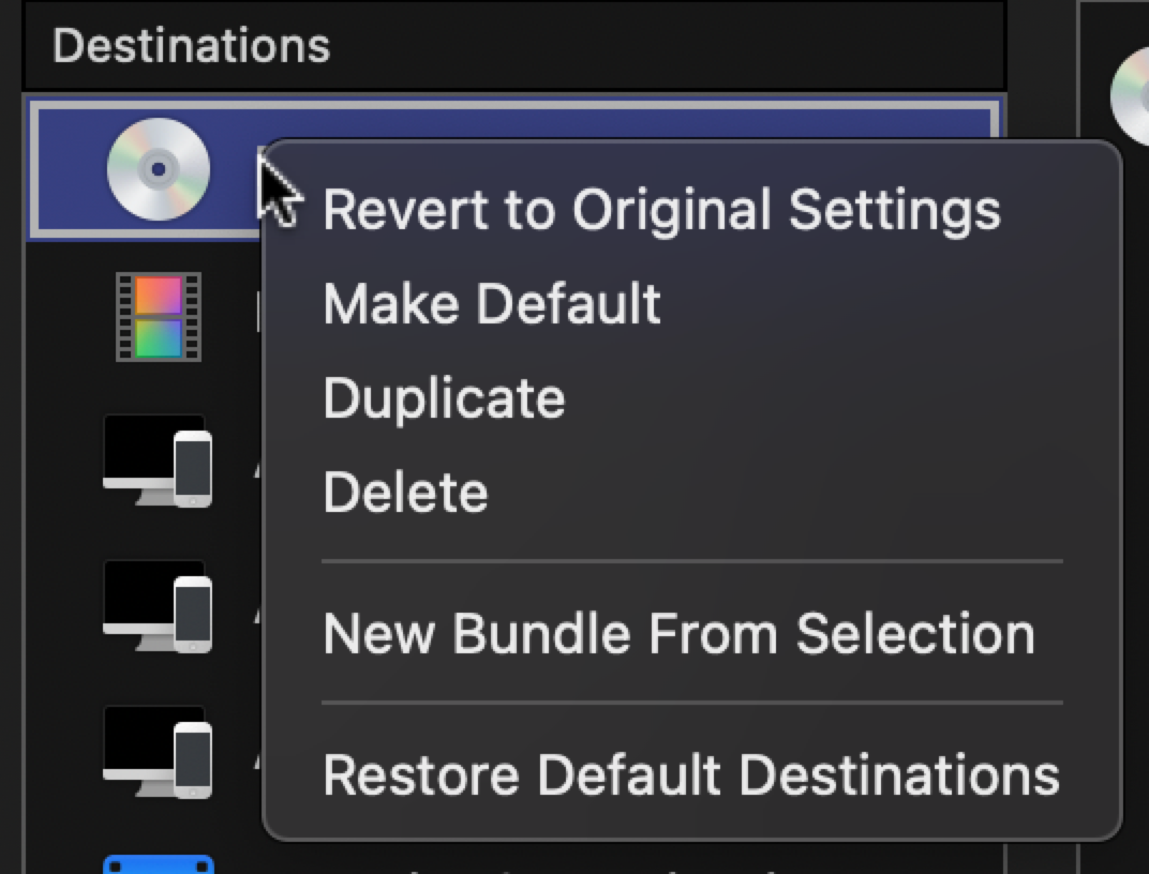This screenshot has width=1149, height=874.
Task: Select the middle Apple Devices monitor-and-phone icon
Action: click(x=158, y=607)
